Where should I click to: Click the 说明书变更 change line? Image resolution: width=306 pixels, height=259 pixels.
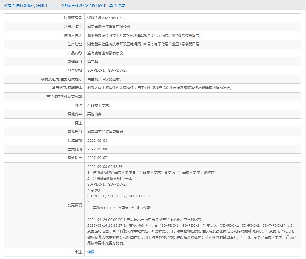pyautogui.click(x=120, y=208)
